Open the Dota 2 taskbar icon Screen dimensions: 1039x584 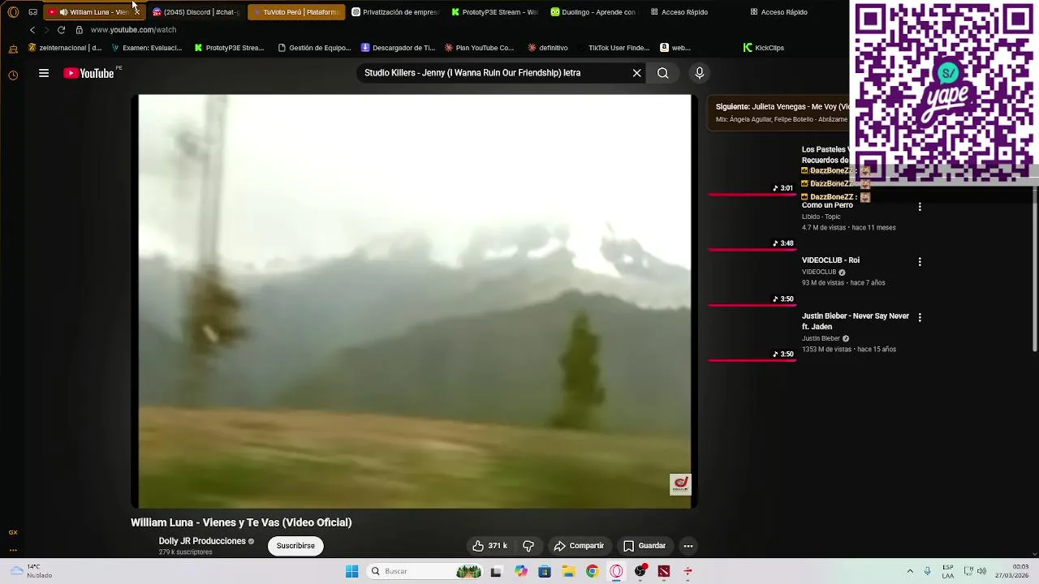pos(664,572)
